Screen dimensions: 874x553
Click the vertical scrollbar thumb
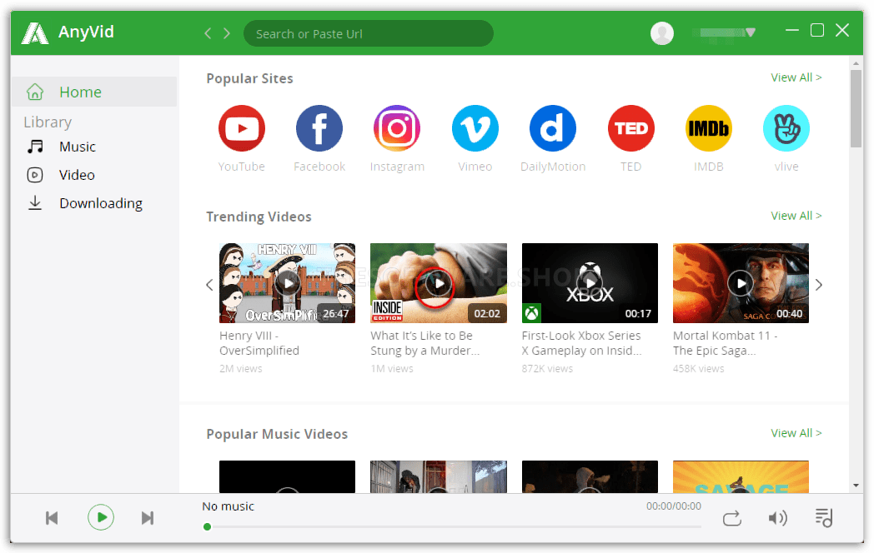click(x=856, y=108)
